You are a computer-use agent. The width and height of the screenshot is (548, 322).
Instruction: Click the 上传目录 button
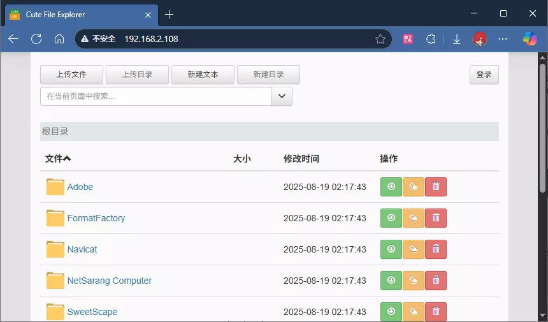point(138,75)
